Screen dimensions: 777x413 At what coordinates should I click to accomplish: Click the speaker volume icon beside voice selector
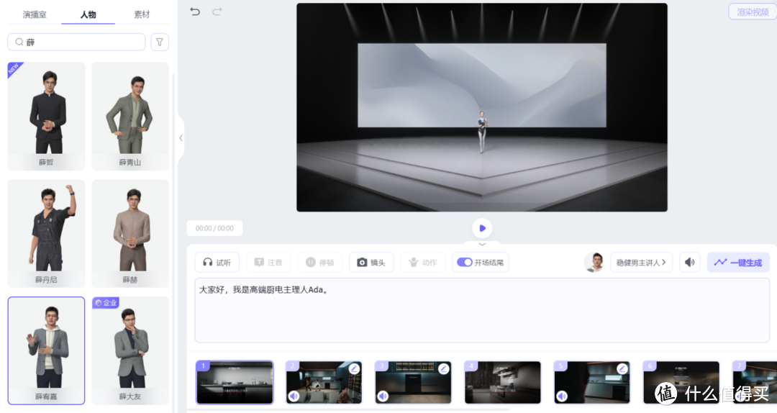point(689,263)
